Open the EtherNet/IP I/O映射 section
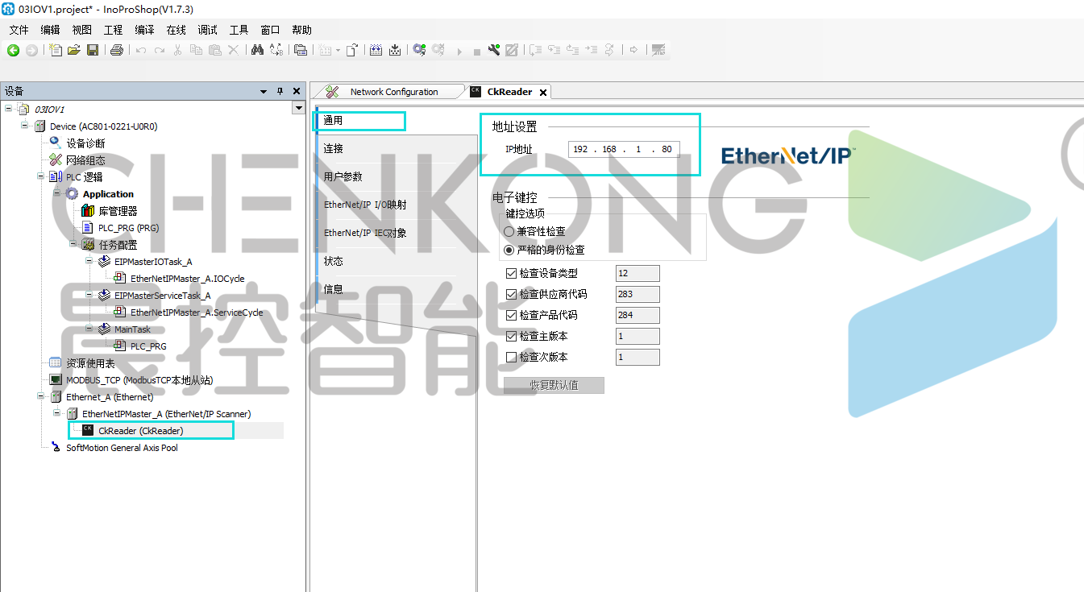 [x=365, y=205]
